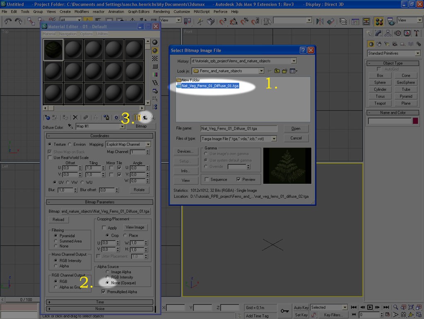Select the Lights category icon
The height and width of the screenshot is (319, 424).
(387, 44)
